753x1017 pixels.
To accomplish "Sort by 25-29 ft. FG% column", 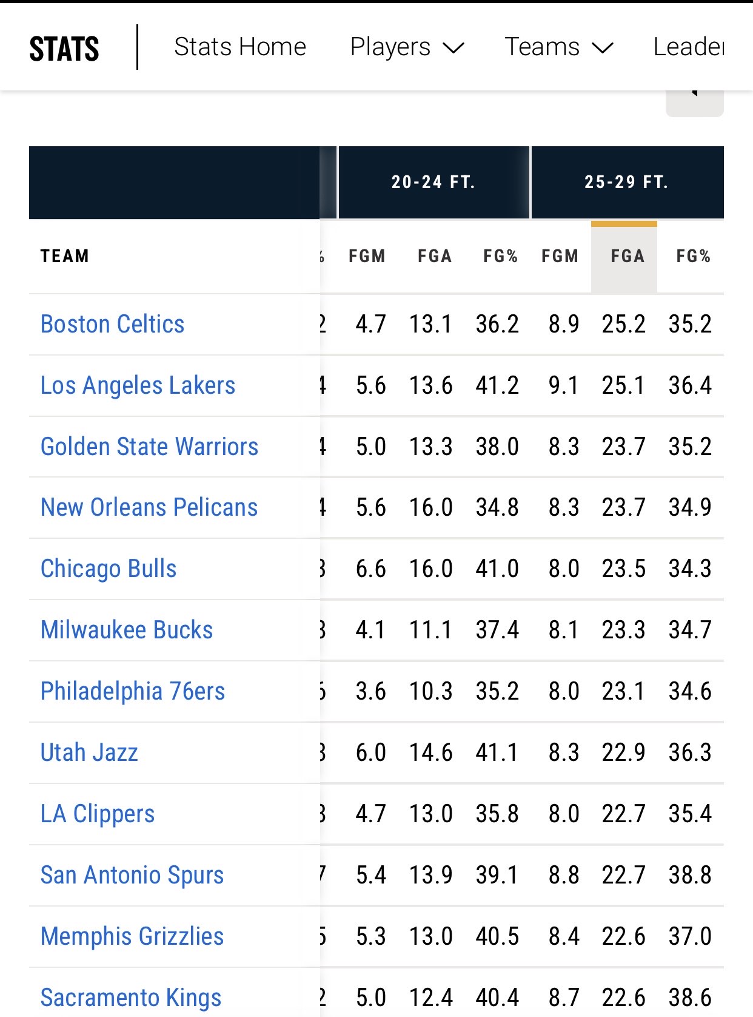I will tap(693, 256).
